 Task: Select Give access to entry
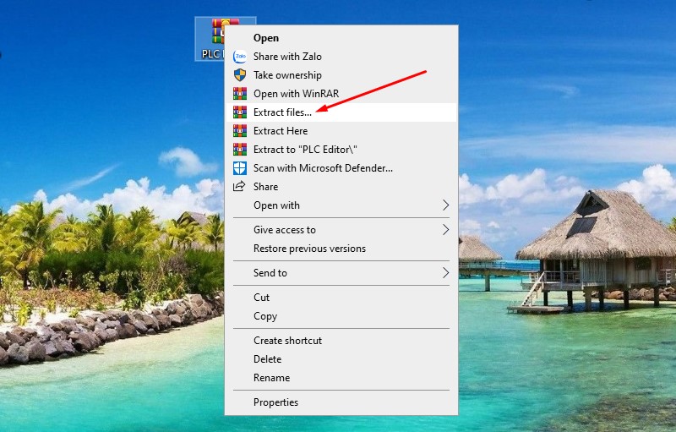(x=341, y=230)
